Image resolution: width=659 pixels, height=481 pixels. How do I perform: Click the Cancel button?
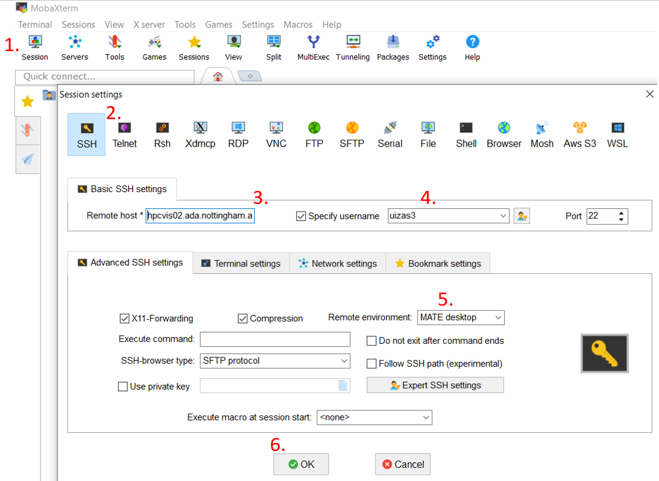403,464
